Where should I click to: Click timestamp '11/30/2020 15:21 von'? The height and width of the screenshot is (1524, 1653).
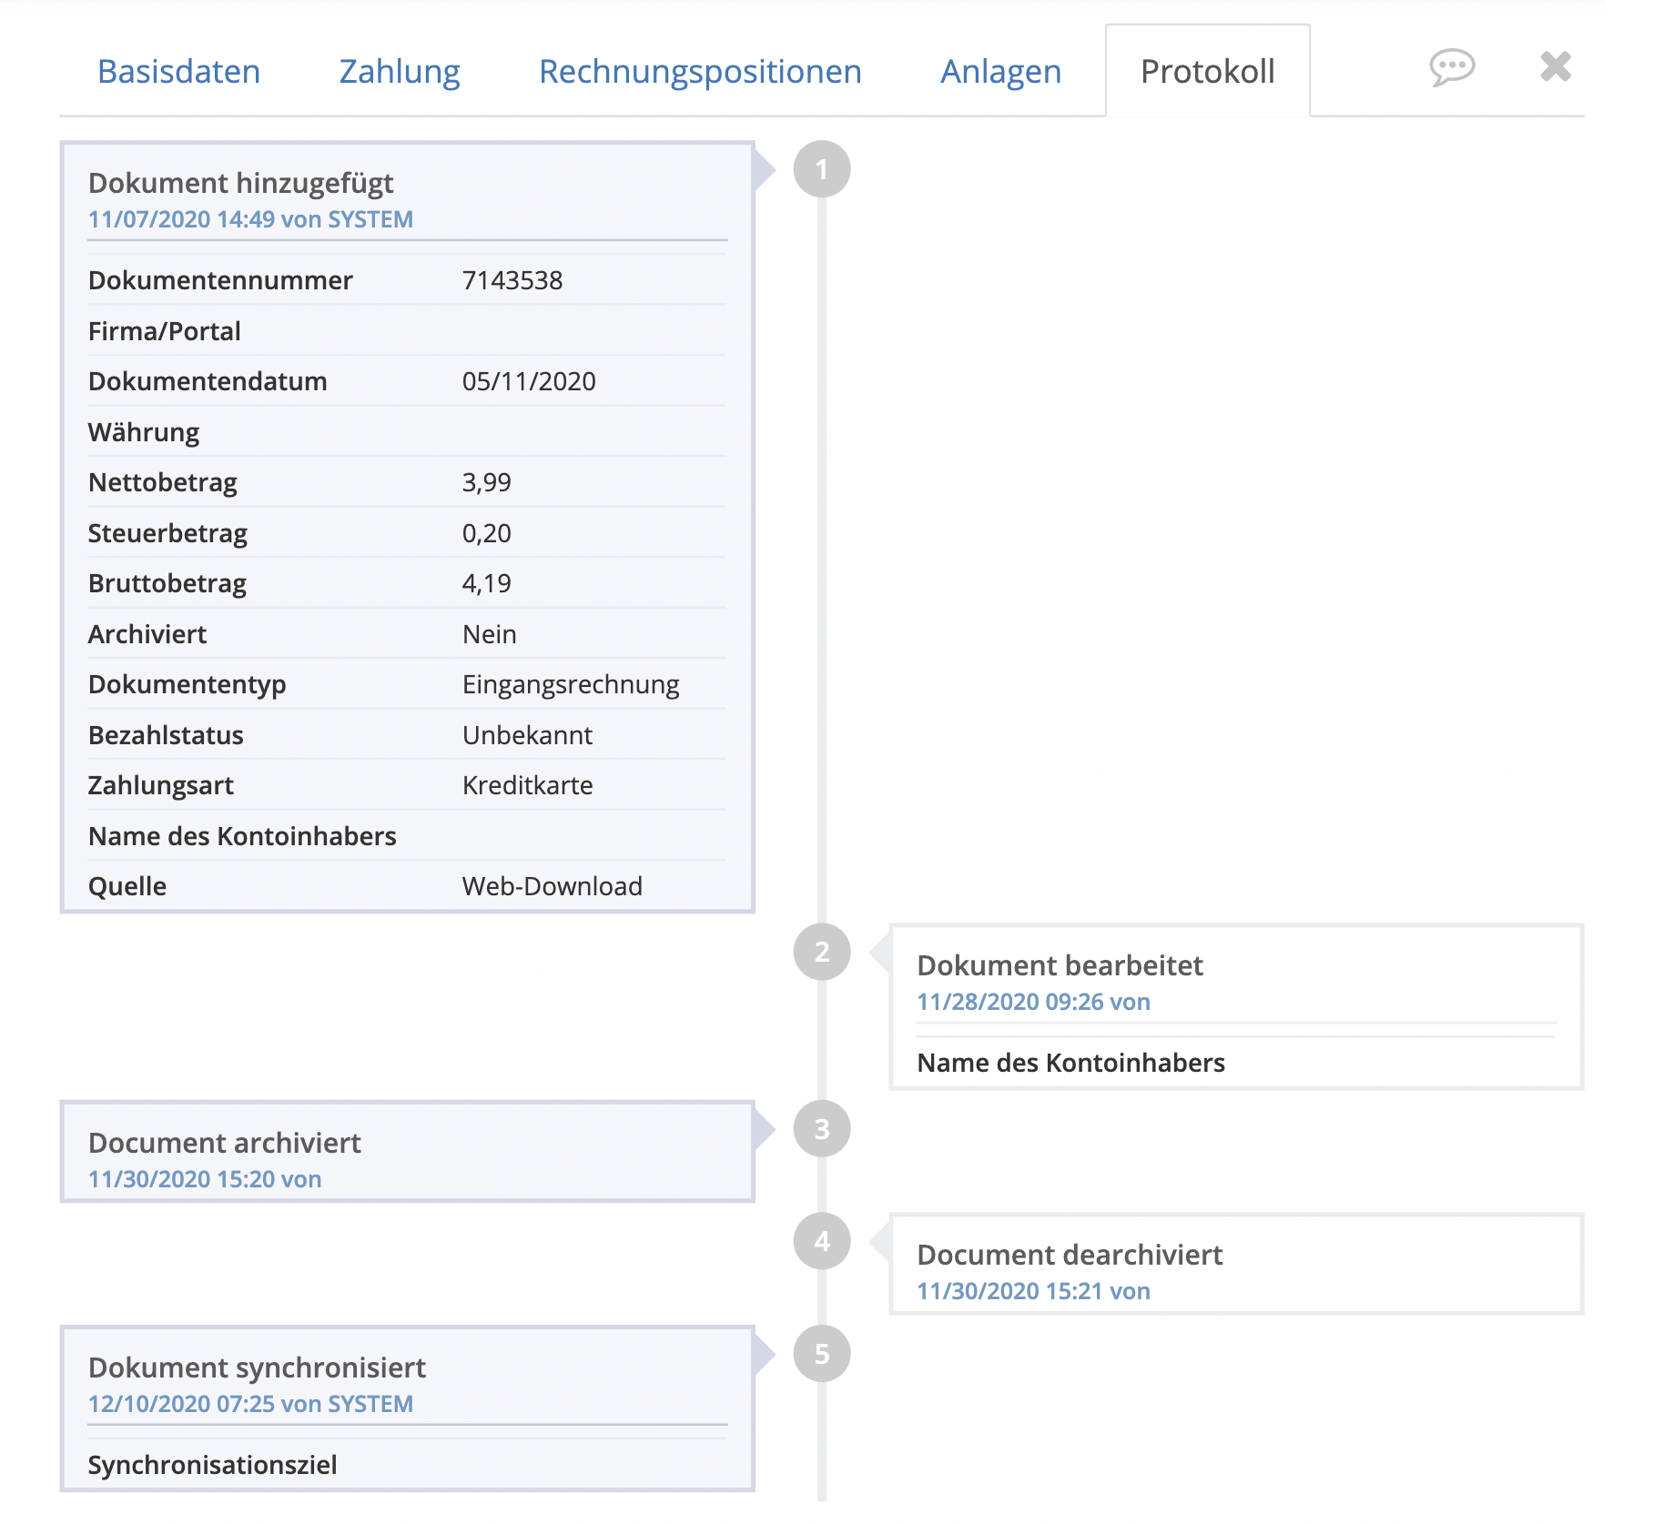tap(1034, 1291)
